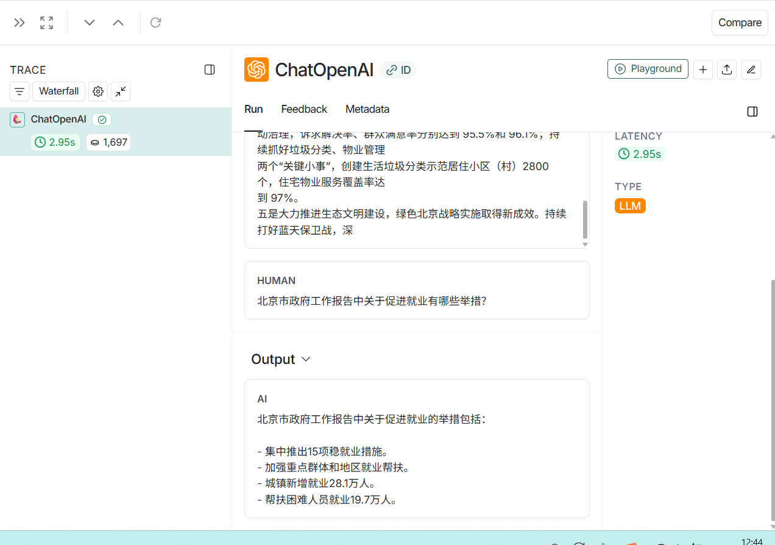Click the Compare button

740,23
